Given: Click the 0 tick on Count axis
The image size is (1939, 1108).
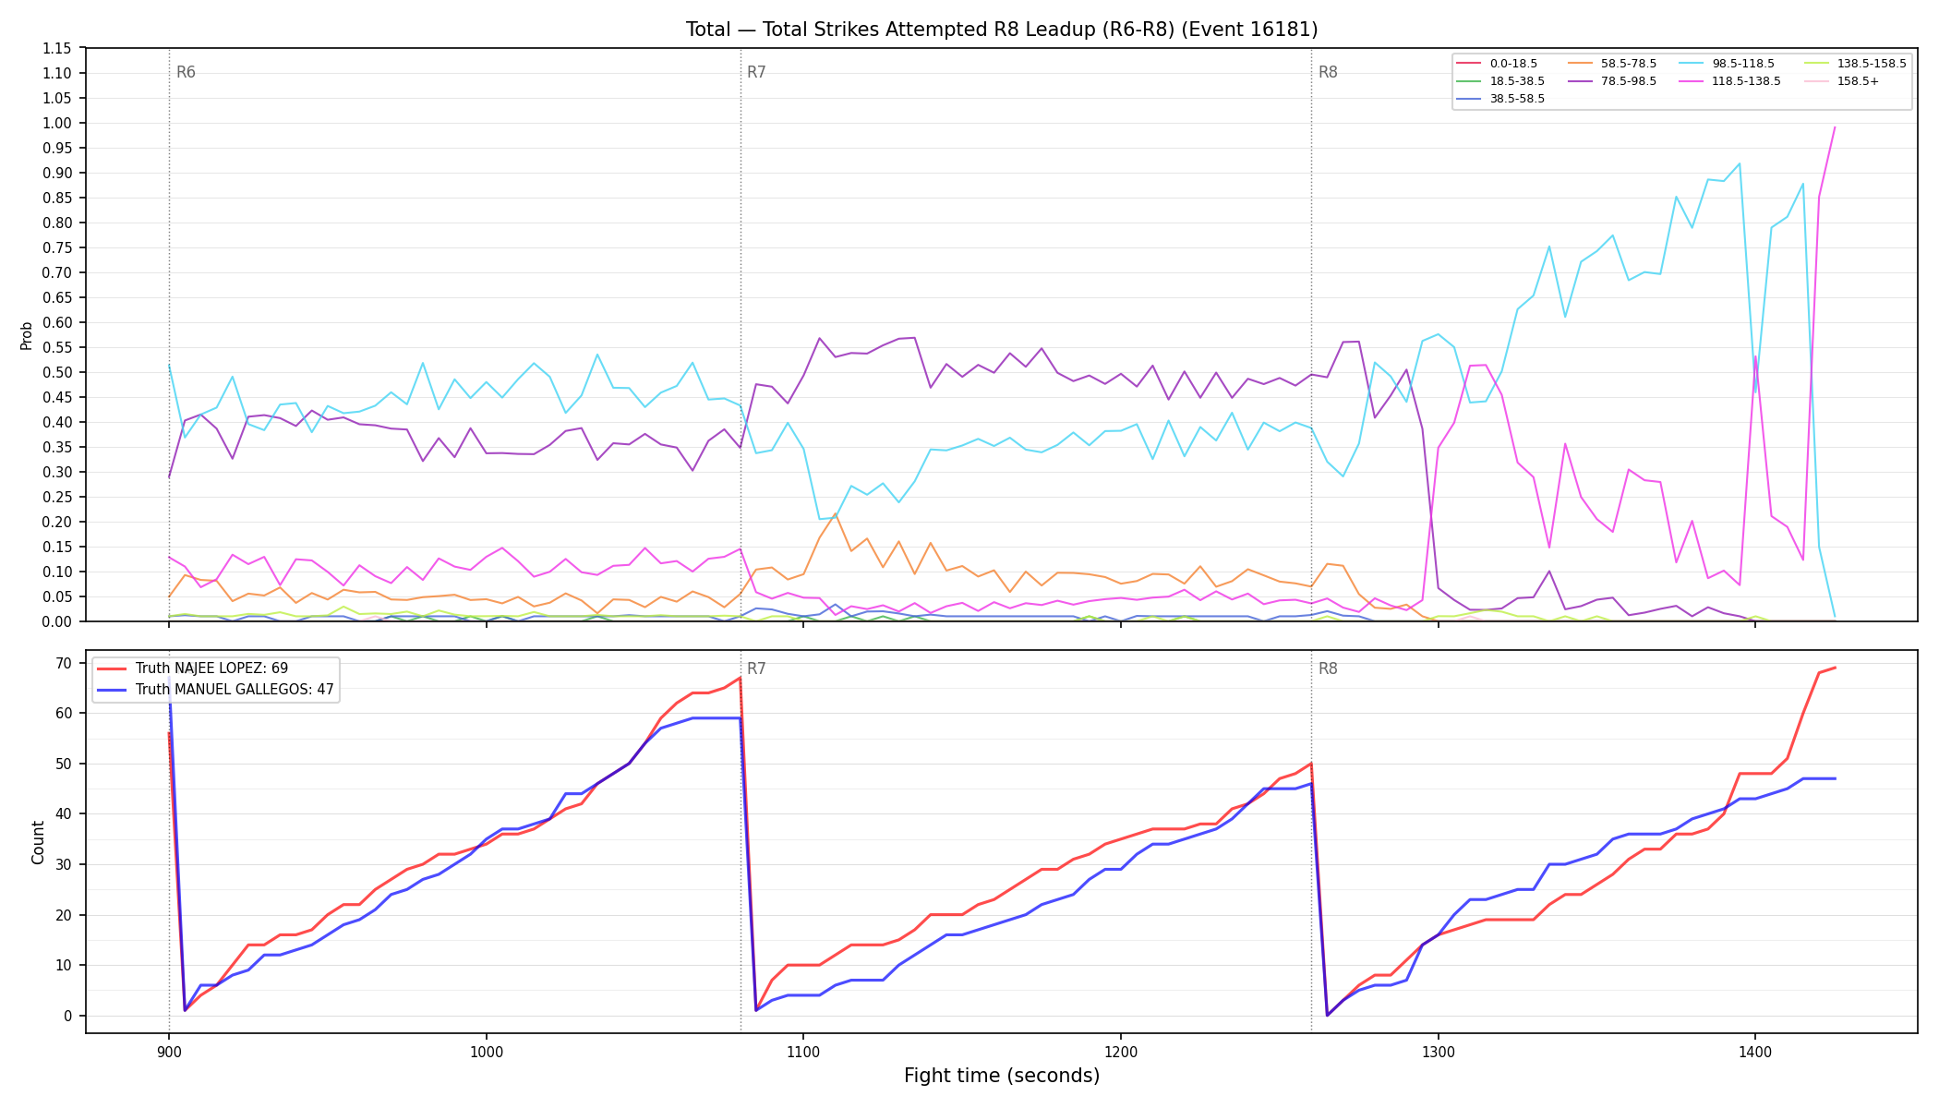Looking at the screenshot, I should 68,1016.
